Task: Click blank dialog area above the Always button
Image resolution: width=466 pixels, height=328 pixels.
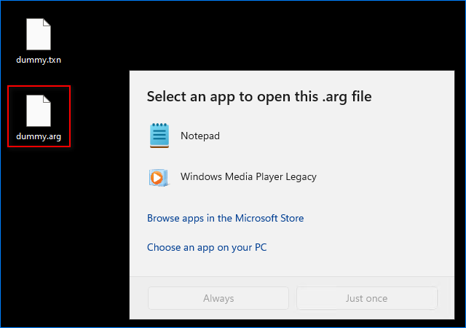Action: pos(218,270)
